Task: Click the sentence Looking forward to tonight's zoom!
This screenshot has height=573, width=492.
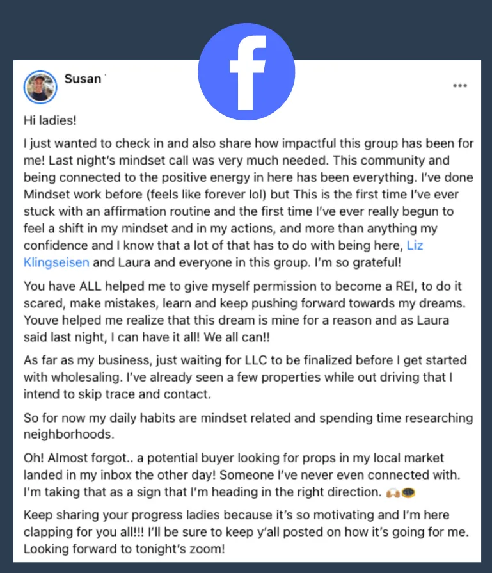Action: pyautogui.click(x=124, y=549)
